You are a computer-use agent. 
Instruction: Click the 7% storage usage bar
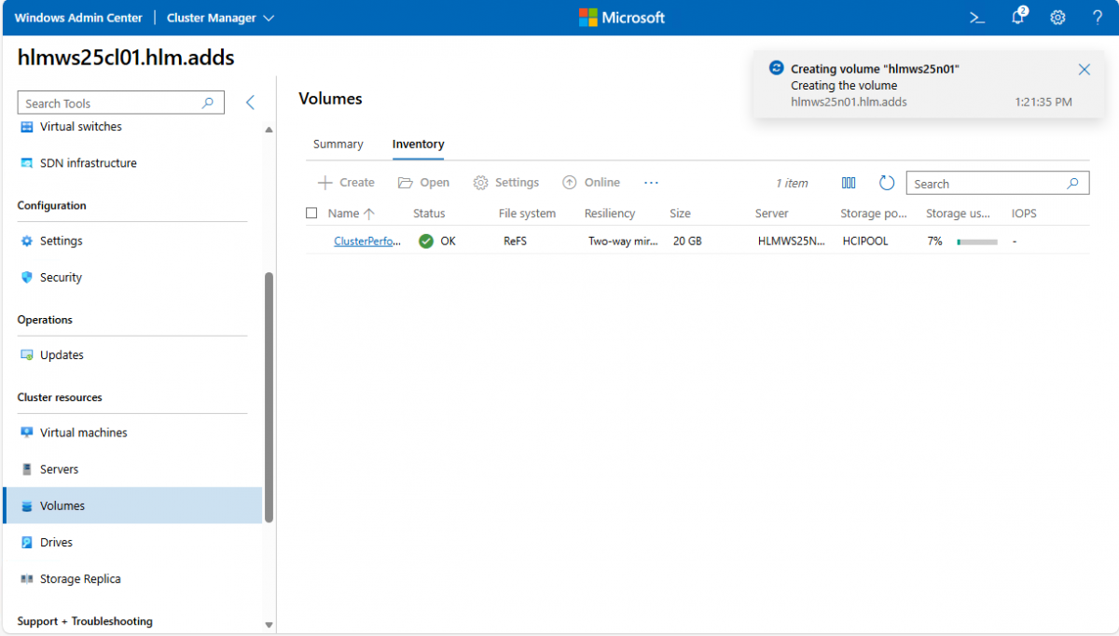(x=976, y=242)
